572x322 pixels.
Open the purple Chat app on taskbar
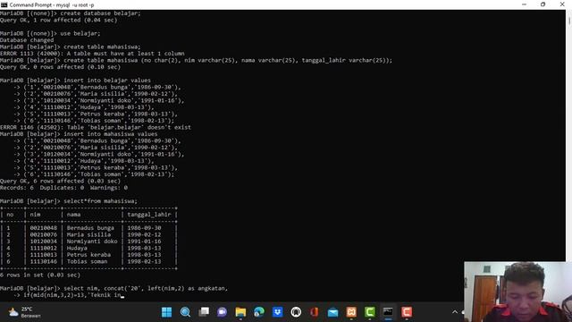tap(223, 312)
